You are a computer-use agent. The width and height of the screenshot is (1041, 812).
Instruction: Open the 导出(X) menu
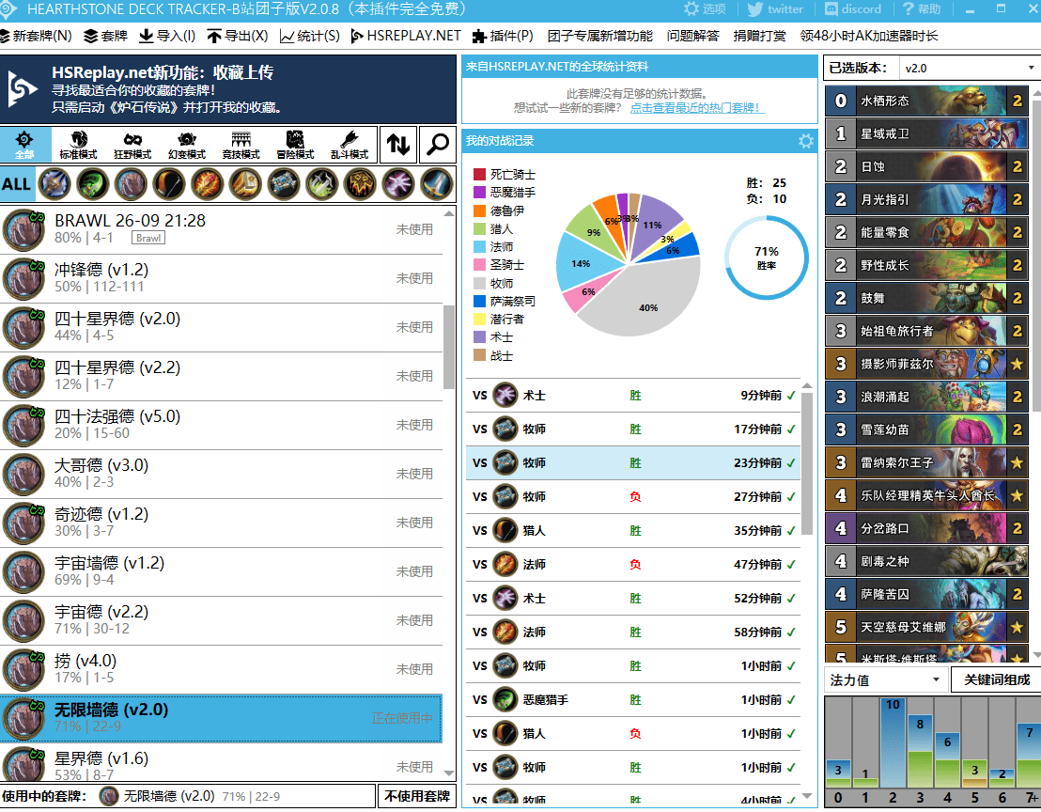(237, 36)
